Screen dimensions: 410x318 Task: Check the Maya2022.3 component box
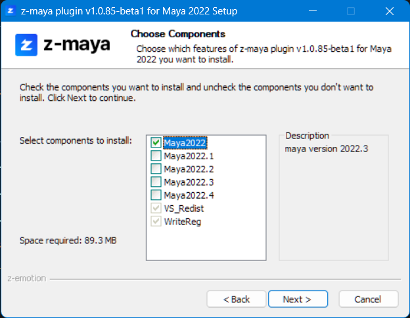(x=156, y=182)
